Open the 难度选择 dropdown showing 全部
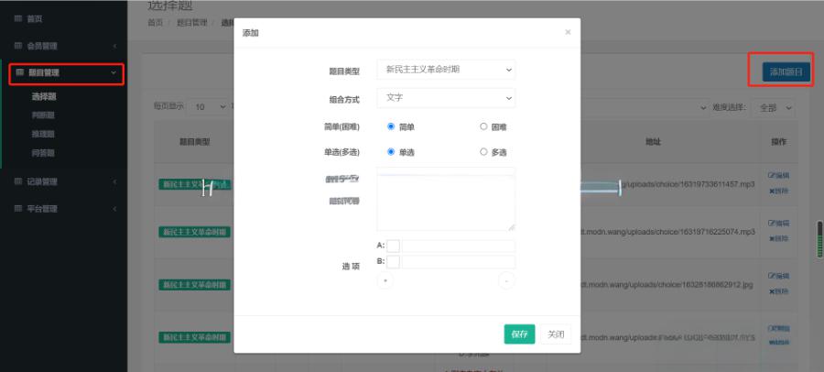The height and width of the screenshot is (372, 824). (x=773, y=108)
